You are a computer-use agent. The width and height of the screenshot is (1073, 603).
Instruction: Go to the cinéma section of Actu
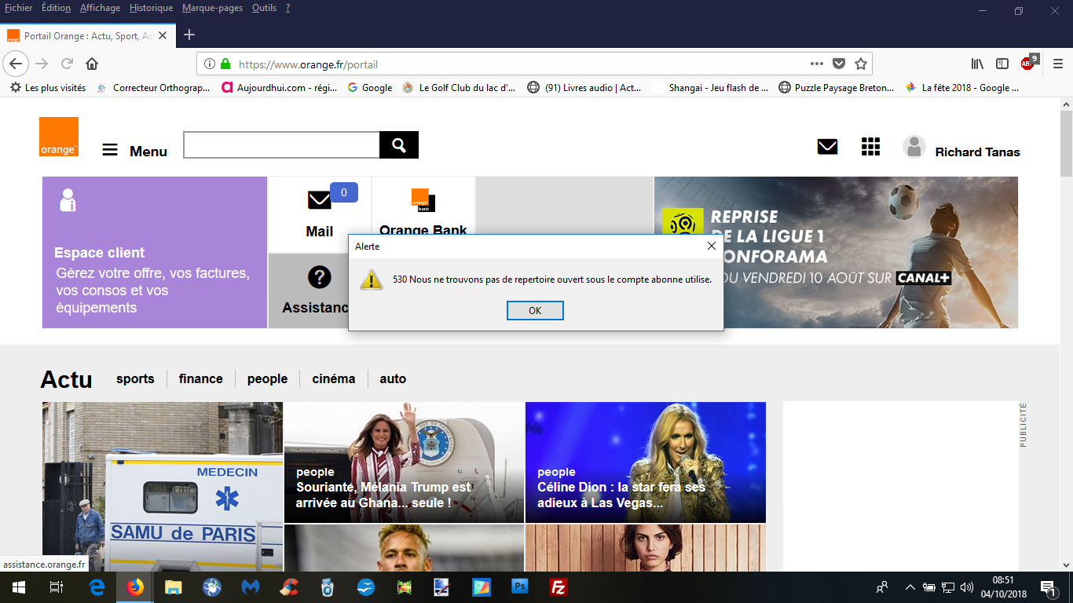tap(334, 378)
